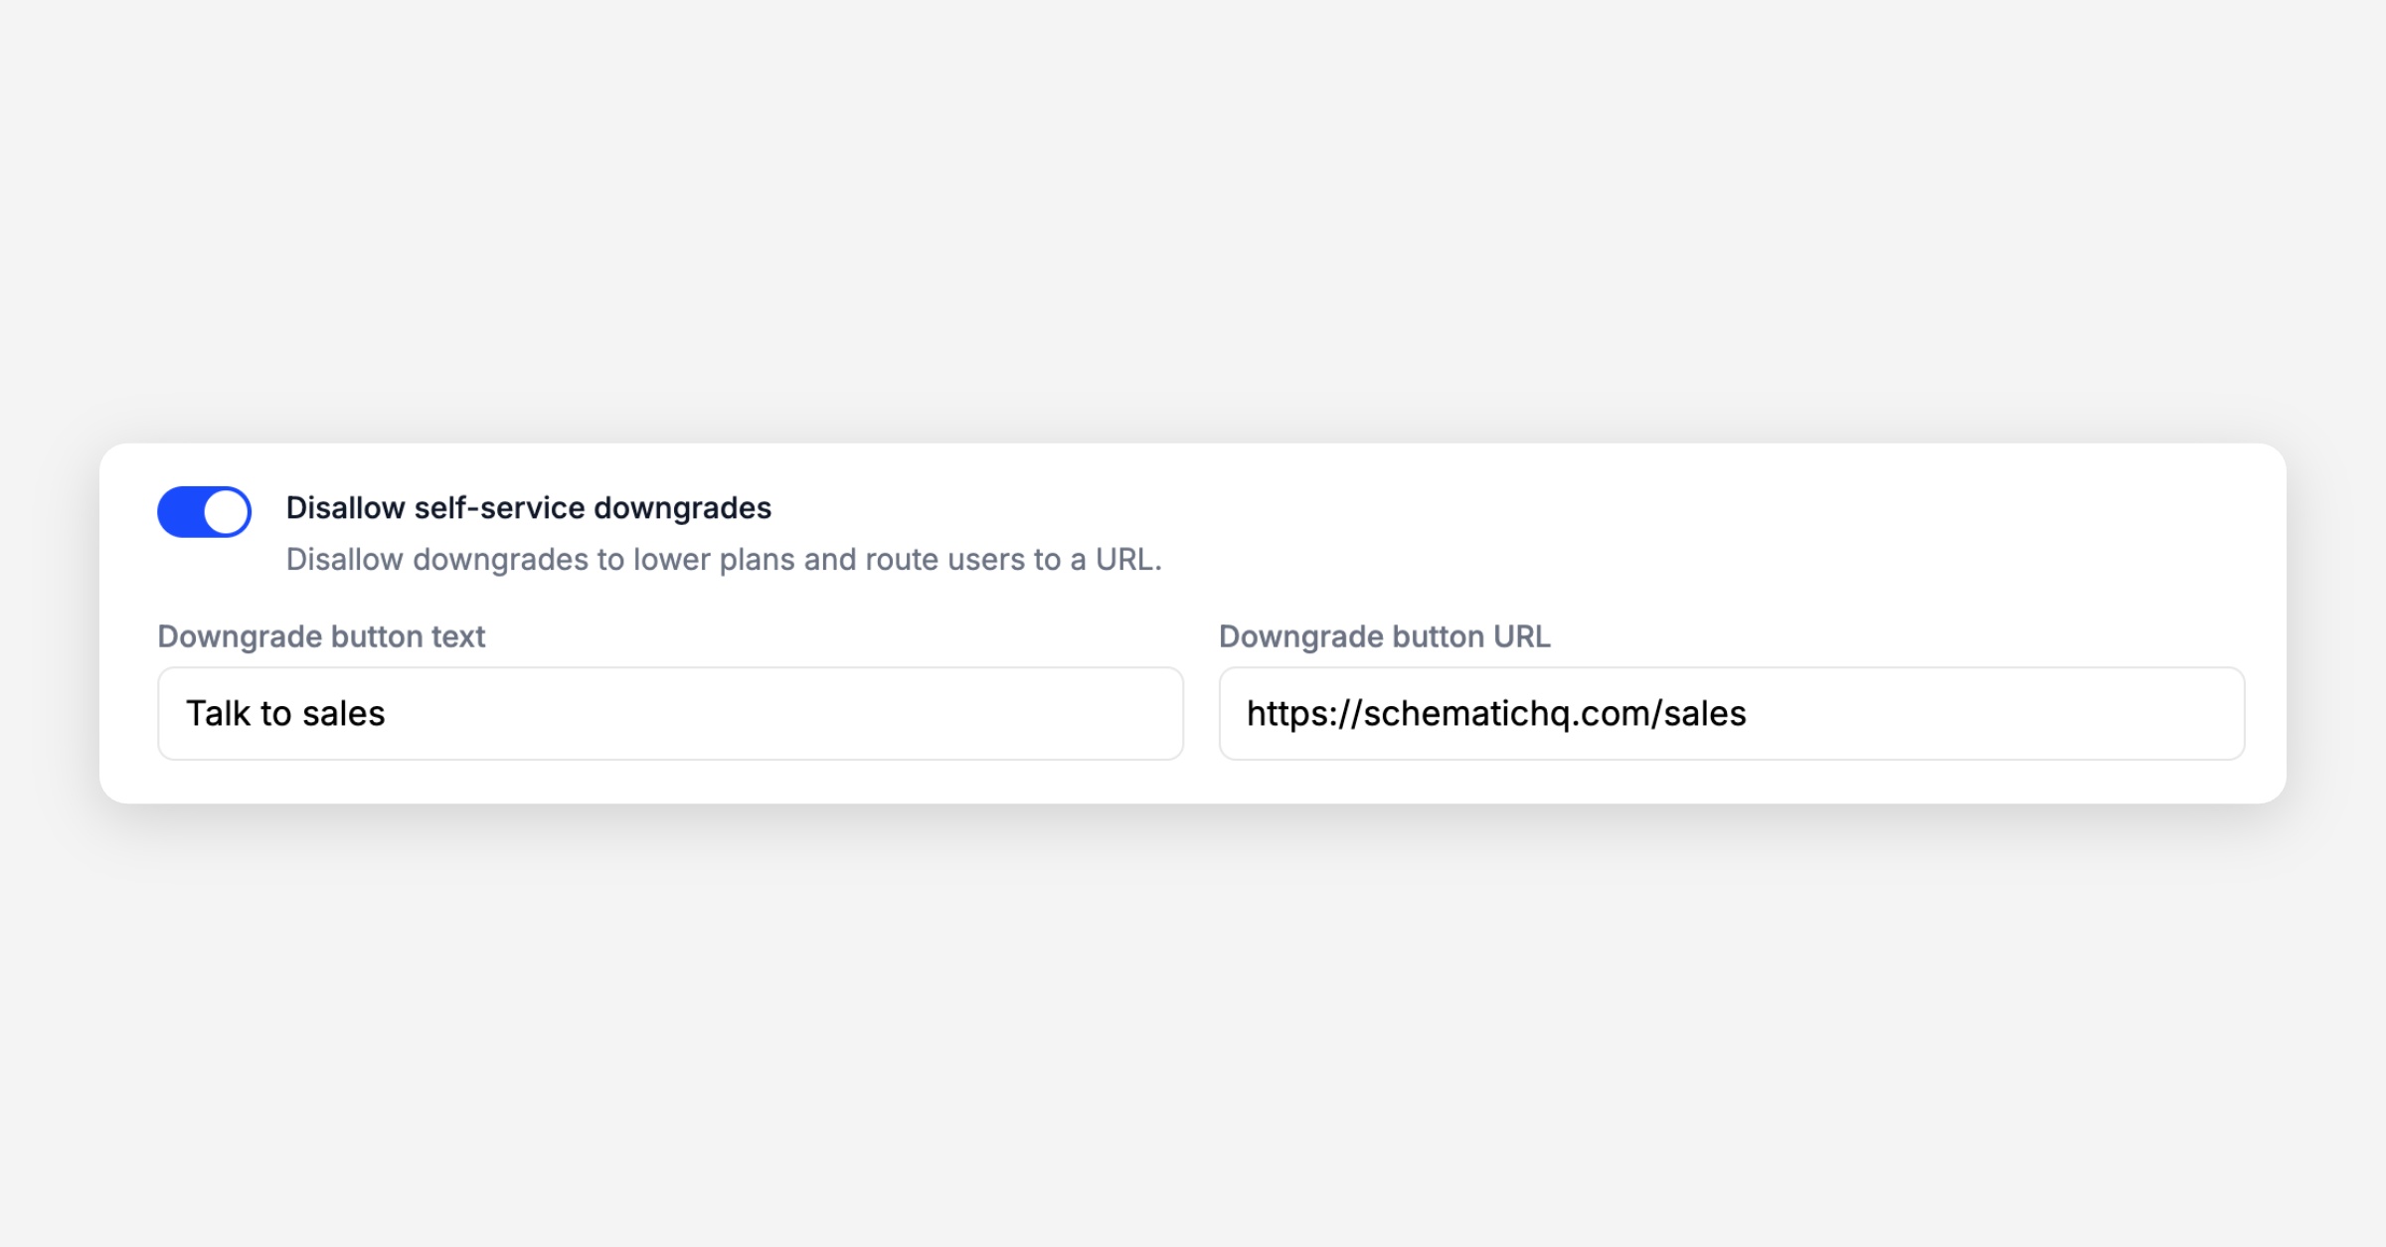Click the "Disallow self-service downgrades" heading label

pos(528,508)
